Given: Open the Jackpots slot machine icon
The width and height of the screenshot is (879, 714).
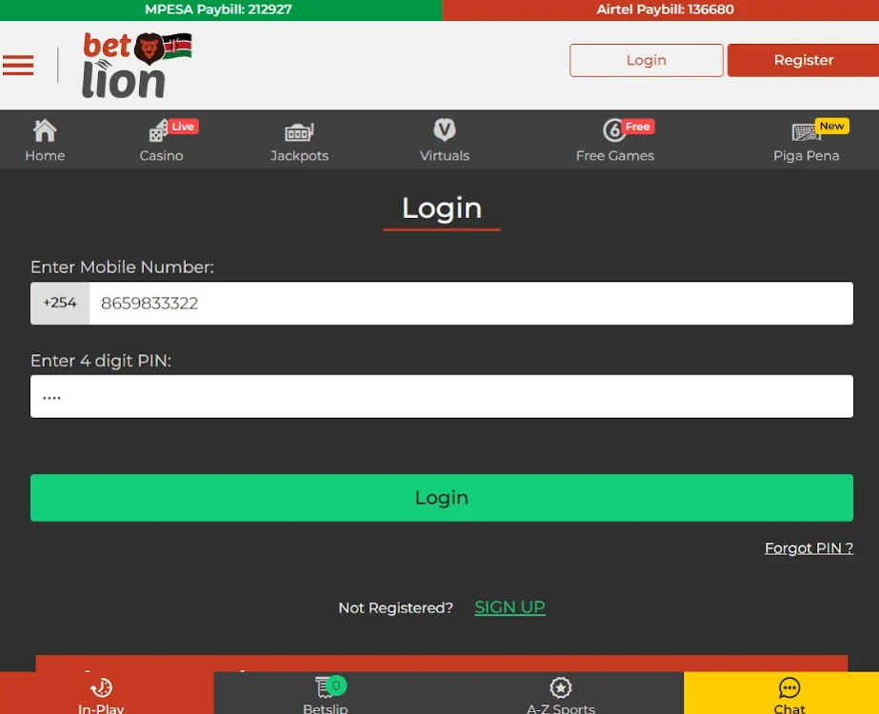Looking at the screenshot, I should click(x=299, y=132).
